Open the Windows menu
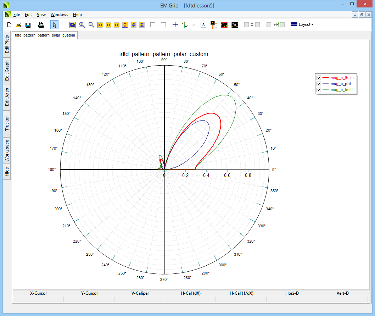 [x=59, y=15]
